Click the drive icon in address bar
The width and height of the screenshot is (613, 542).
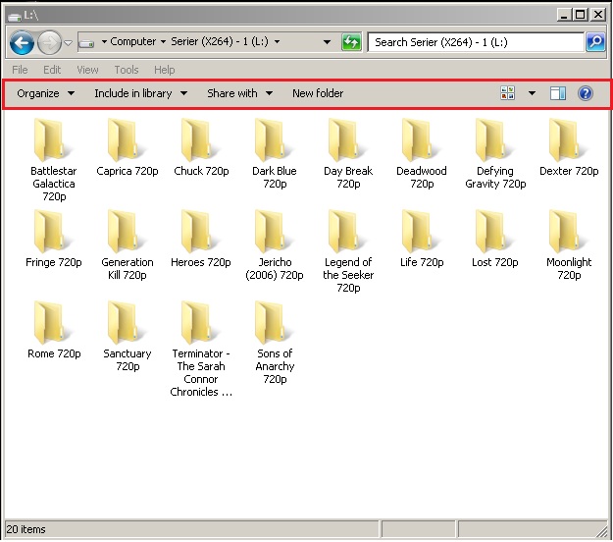pos(86,43)
